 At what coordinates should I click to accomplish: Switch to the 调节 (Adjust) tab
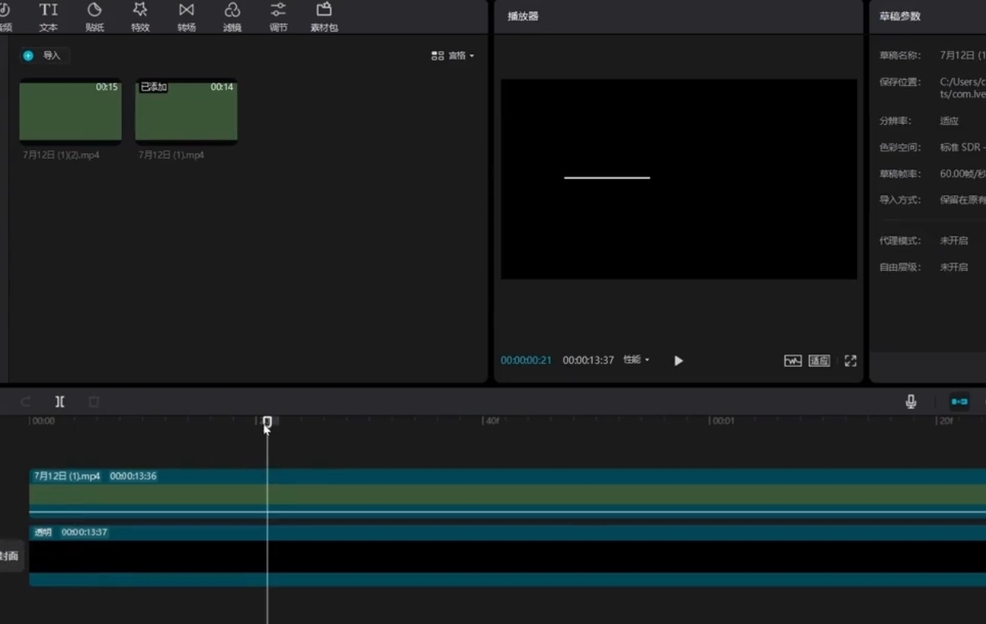coord(278,17)
